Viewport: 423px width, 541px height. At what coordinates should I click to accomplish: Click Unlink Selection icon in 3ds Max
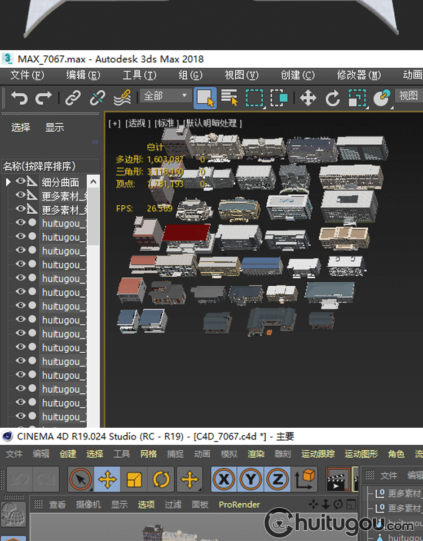[x=98, y=98]
